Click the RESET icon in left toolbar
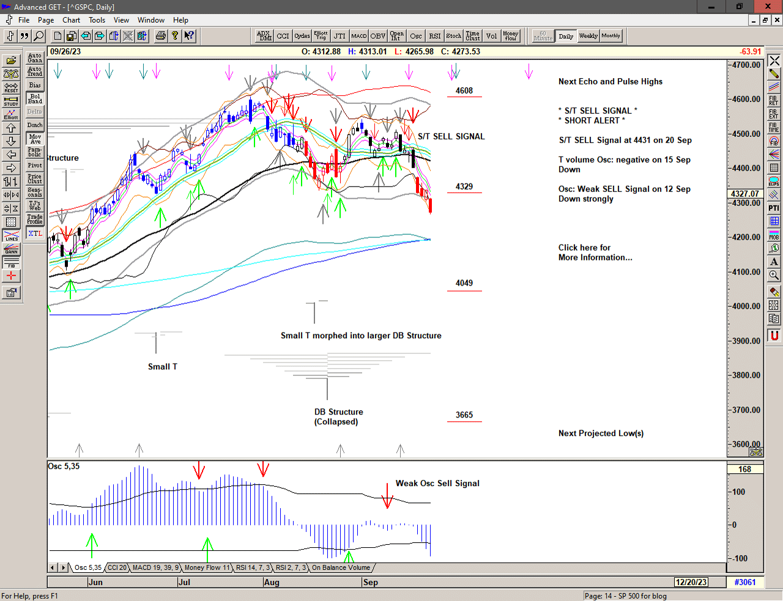Viewport: 783px width, 601px height. (11, 87)
